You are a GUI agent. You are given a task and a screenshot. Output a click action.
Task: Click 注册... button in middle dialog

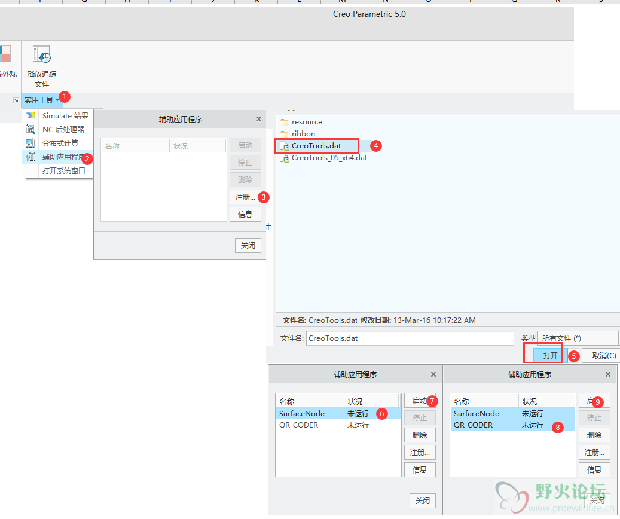tap(420, 453)
